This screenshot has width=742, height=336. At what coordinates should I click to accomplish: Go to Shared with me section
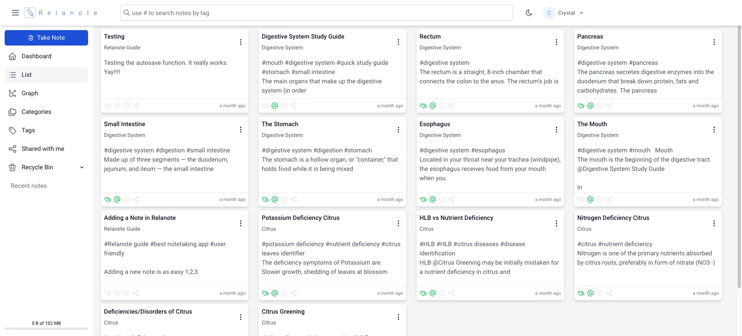[x=43, y=149]
